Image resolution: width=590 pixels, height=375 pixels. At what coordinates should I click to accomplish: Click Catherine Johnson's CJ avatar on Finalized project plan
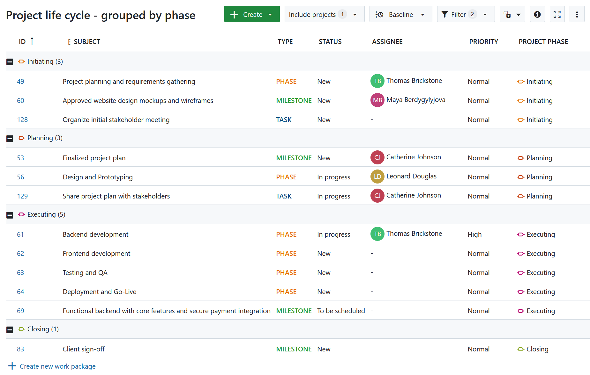point(377,157)
